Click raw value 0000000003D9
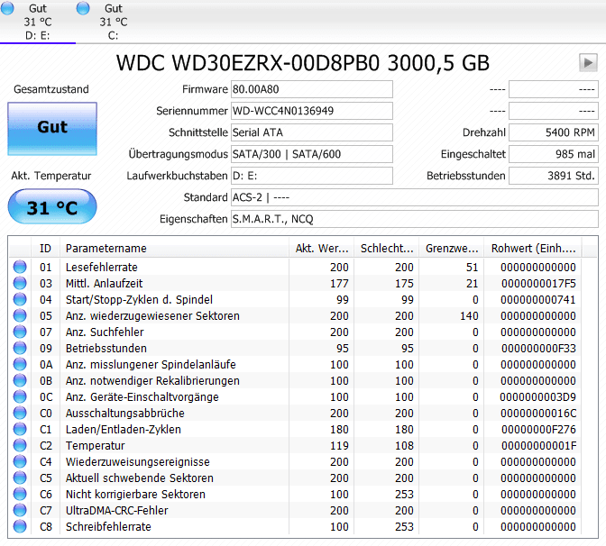The image size is (606, 546). coord(537,397)
